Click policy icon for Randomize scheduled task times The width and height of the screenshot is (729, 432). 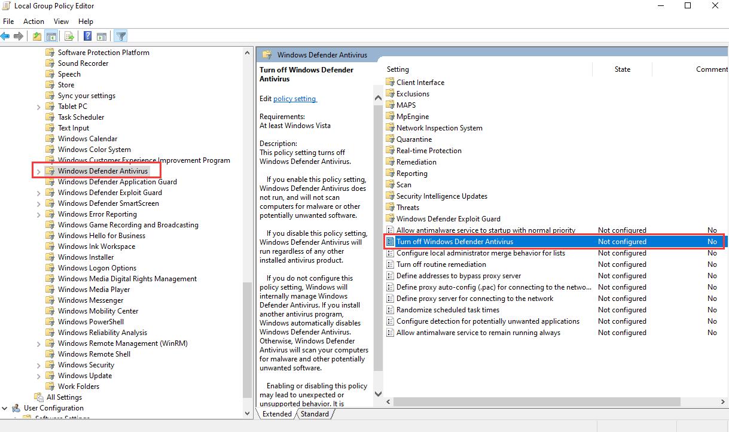391,310
